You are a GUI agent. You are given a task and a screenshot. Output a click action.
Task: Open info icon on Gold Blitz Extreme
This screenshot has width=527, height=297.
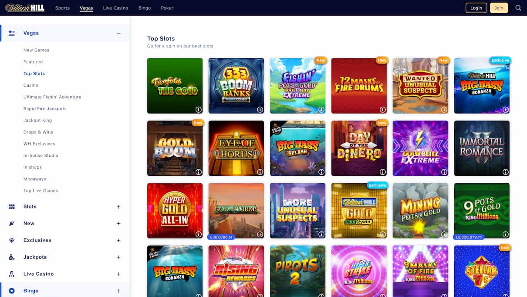[x=444, y=172]
